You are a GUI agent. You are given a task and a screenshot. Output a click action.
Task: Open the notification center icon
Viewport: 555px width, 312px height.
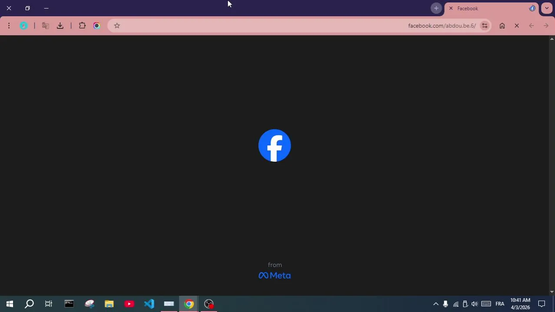click(542, 304)
